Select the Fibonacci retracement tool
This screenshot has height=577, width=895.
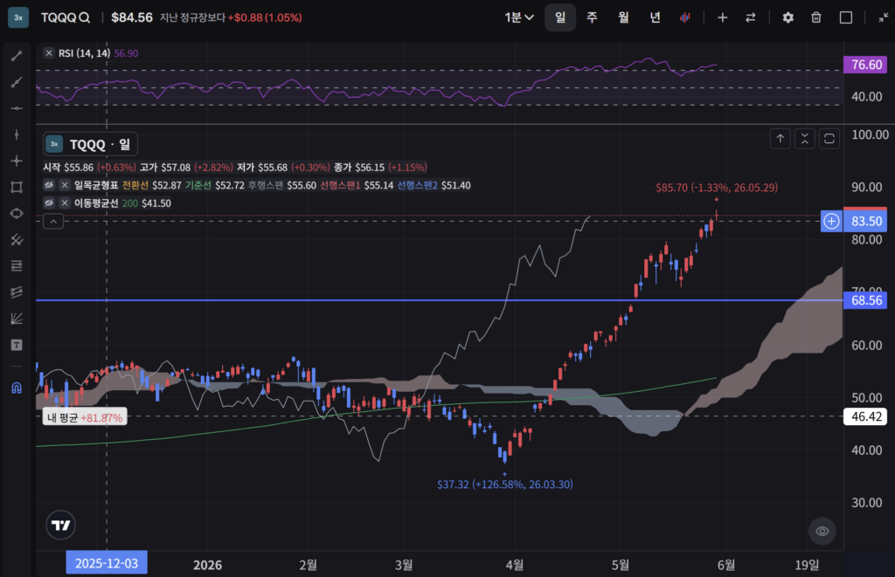pos(17,265)
